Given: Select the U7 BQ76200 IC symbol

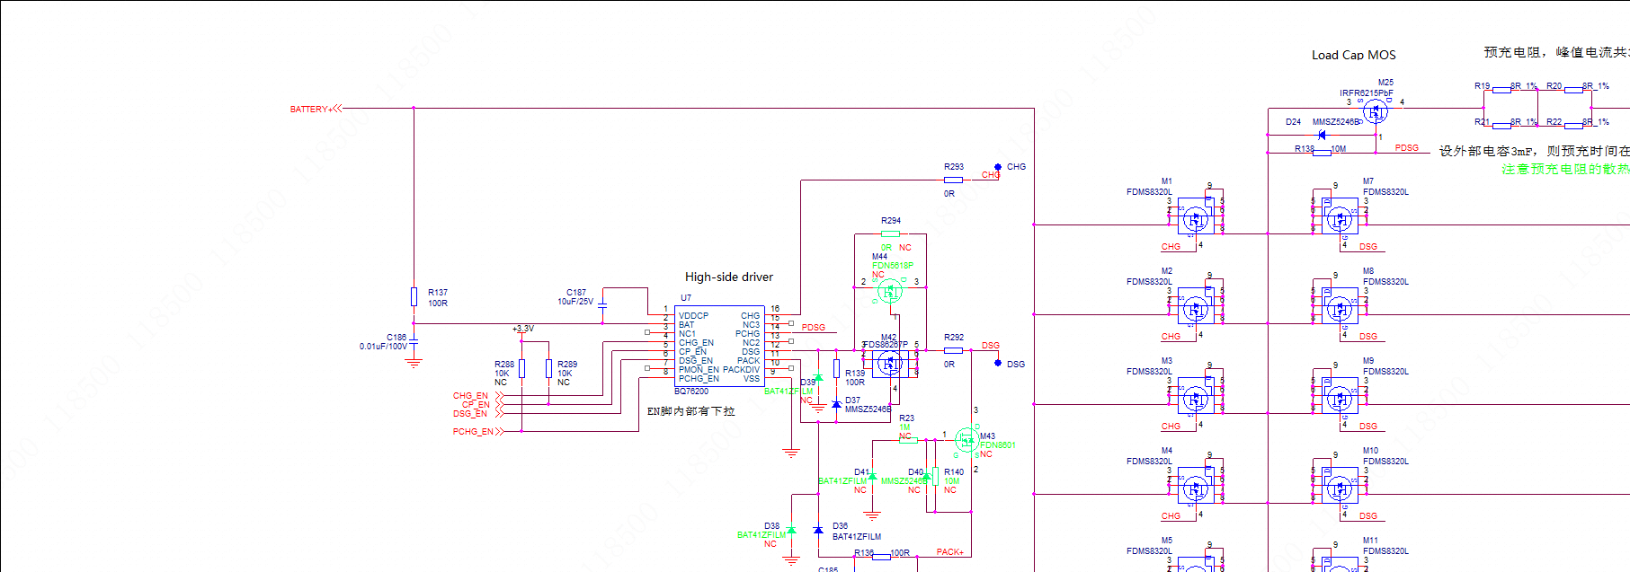Looking at the screenshot, I should tap(719, 346).
